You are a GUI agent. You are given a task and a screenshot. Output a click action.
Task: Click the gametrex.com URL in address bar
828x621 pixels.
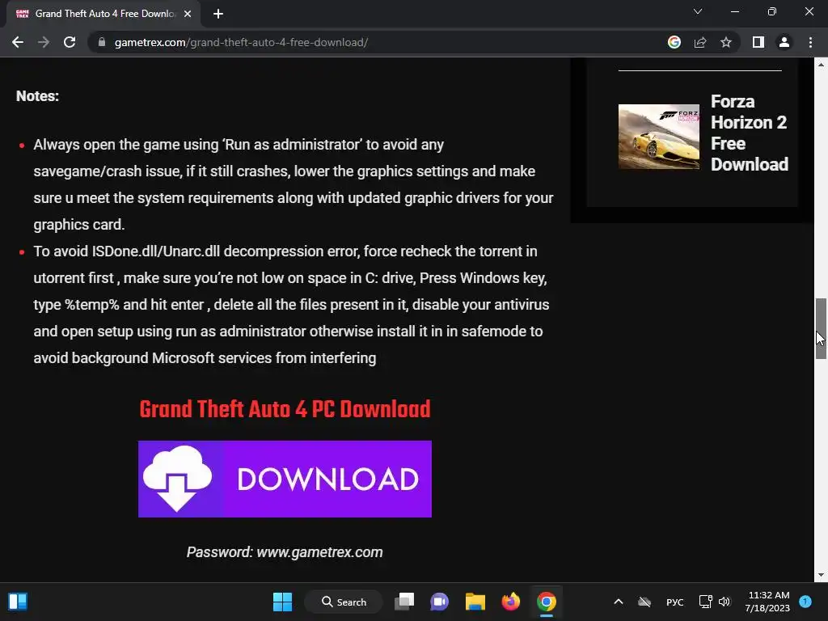click(241, 42)
